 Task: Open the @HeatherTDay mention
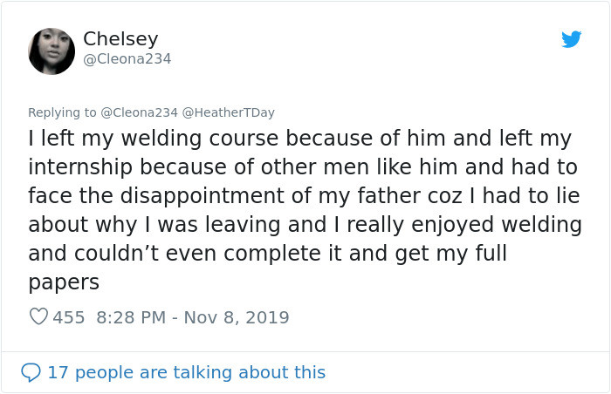[x=229, y=112]
